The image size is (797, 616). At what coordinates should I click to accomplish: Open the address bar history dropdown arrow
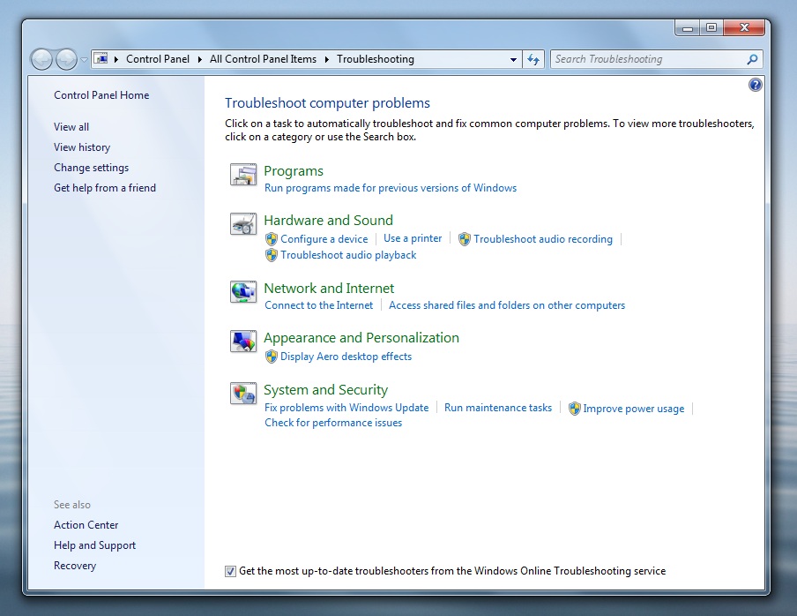pyautogui.click(x=513, y=59)
